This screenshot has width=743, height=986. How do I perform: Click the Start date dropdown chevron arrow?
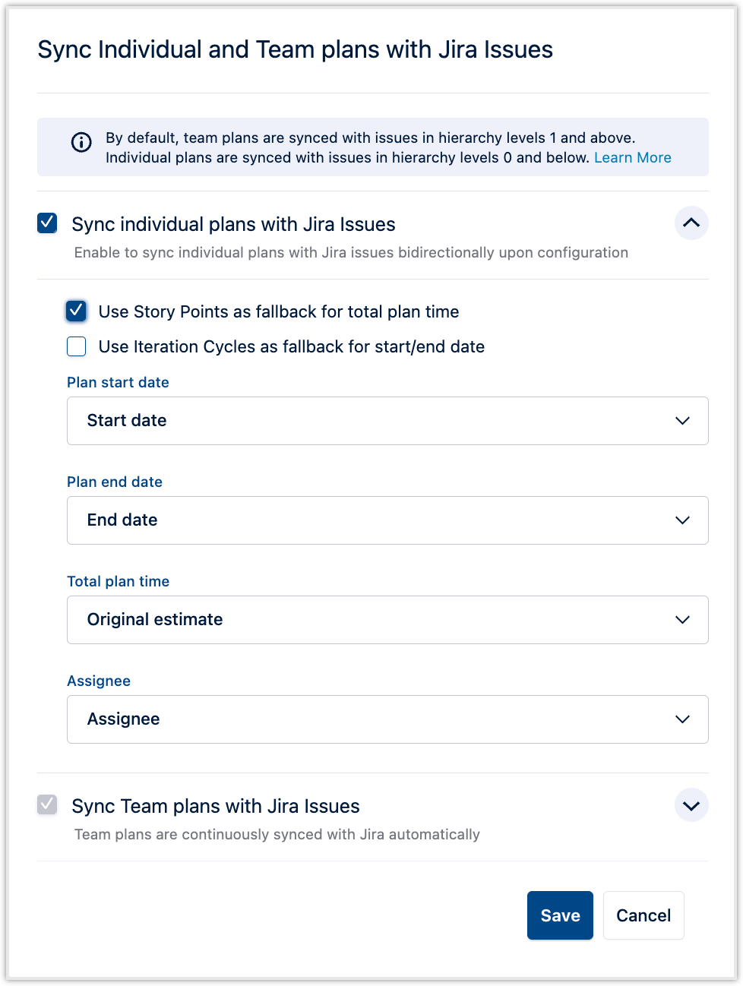click(x=682, y=421)
